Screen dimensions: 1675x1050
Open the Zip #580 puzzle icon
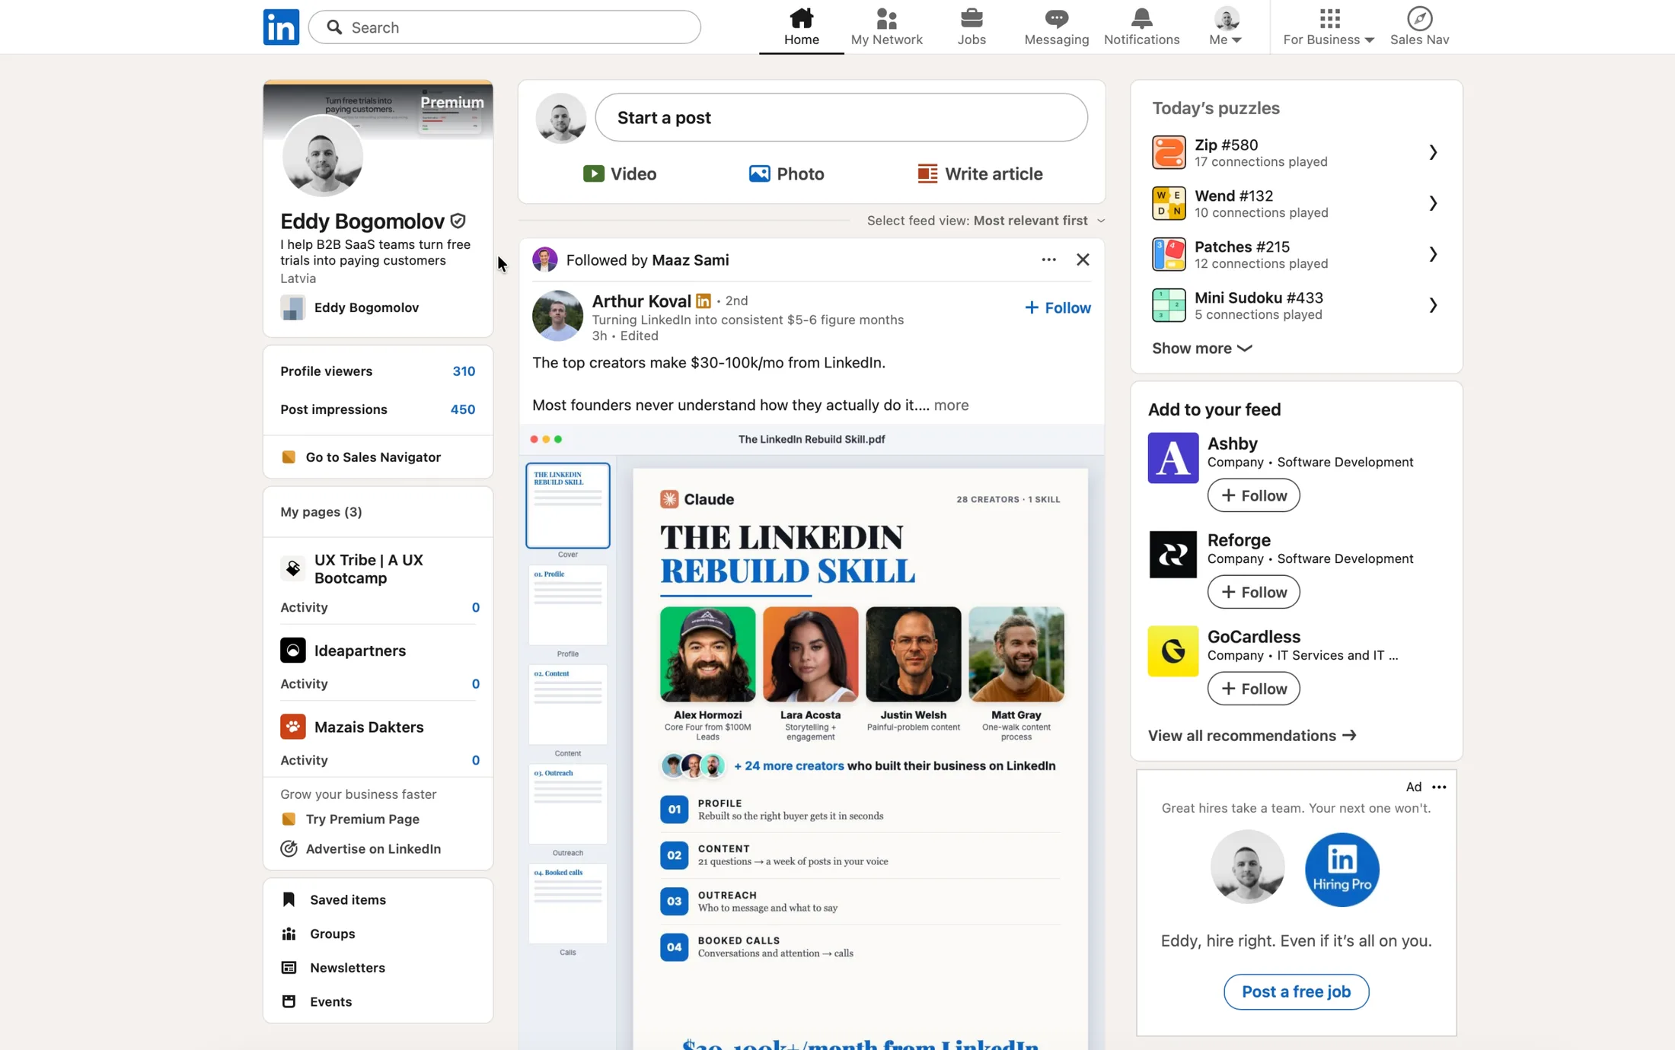pos(1169,152)
